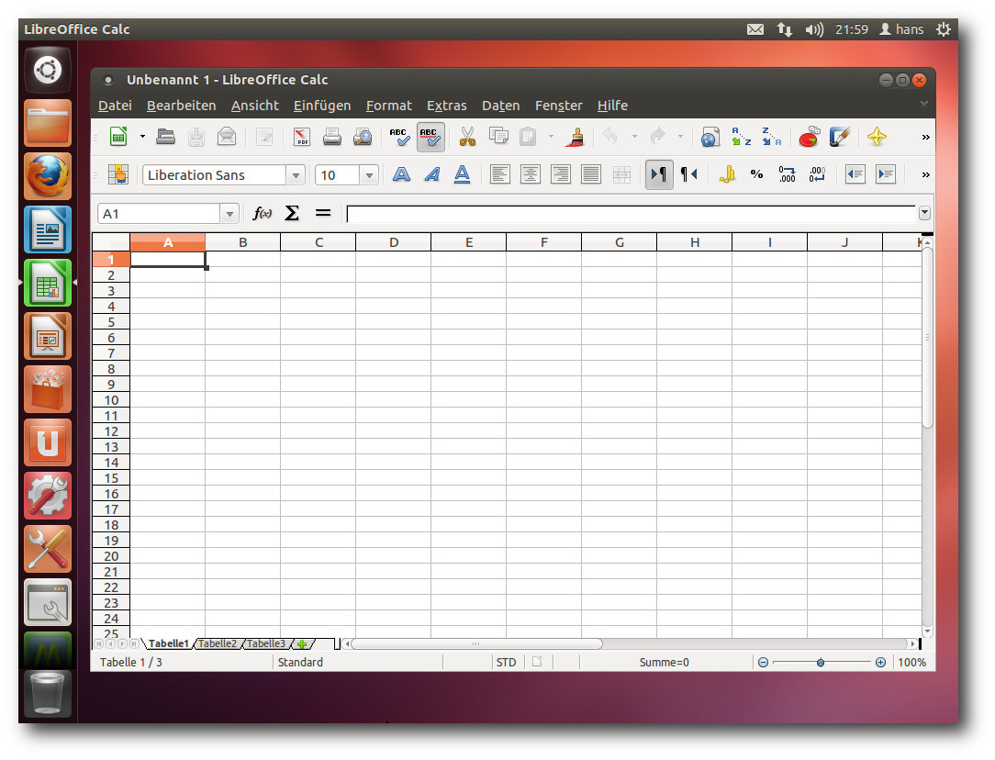Open the Einfügen menu
995x760 pixels.
(x=321, y=106)
